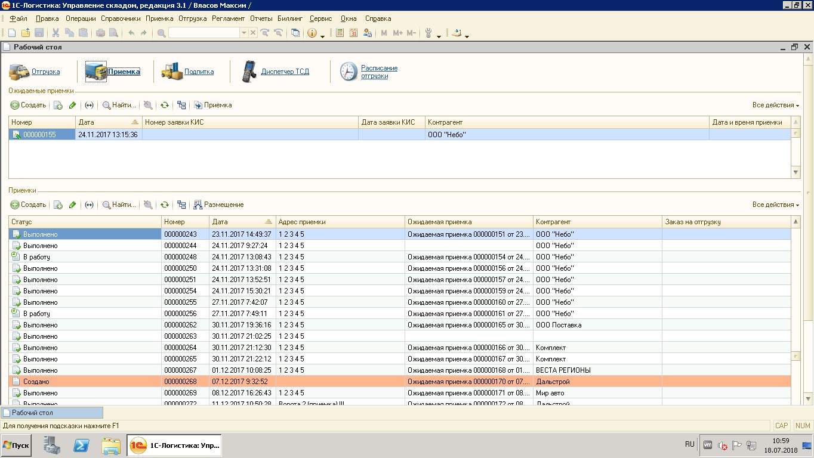
Task: Click the find magnifier icon beside search field
Action: (x=161, y=33)
